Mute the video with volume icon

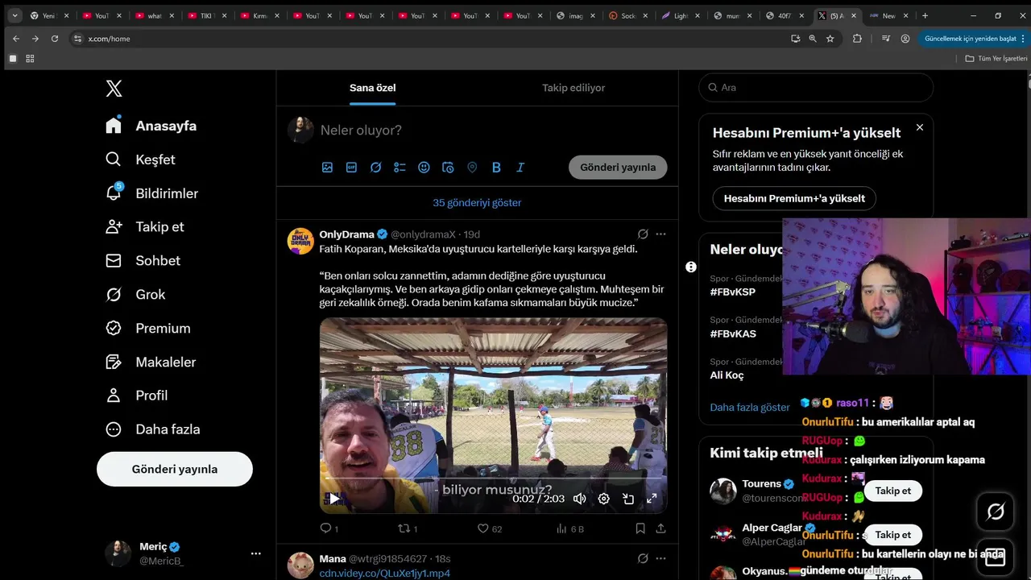(x=579, y=499)
